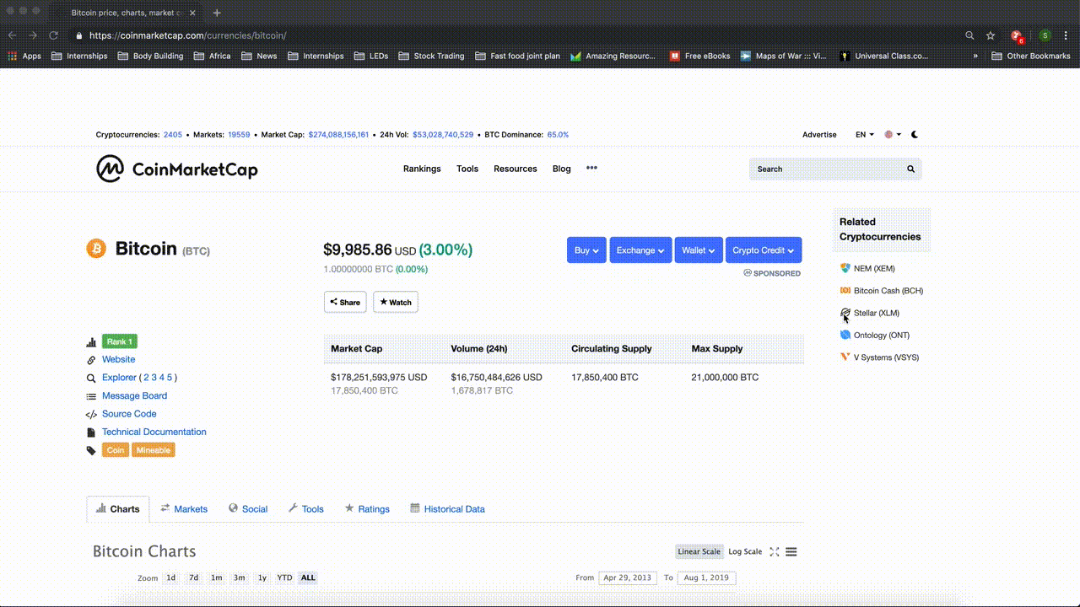Open the Blog link in navigation
Image resolution: width=1080 pixels, height=607 pixels.
click(x=562, y=169)
